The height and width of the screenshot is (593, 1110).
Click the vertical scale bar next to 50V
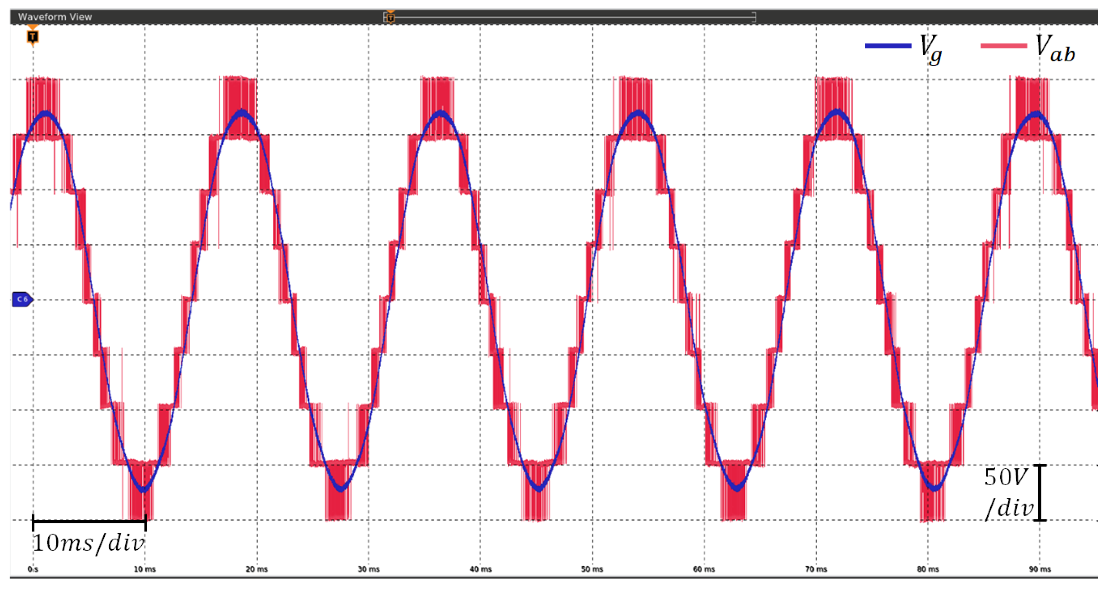pyautogui.click(x=1040, y=493)
